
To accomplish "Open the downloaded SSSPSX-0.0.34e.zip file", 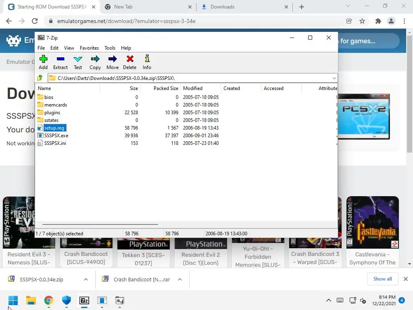I will click(42, 279).
